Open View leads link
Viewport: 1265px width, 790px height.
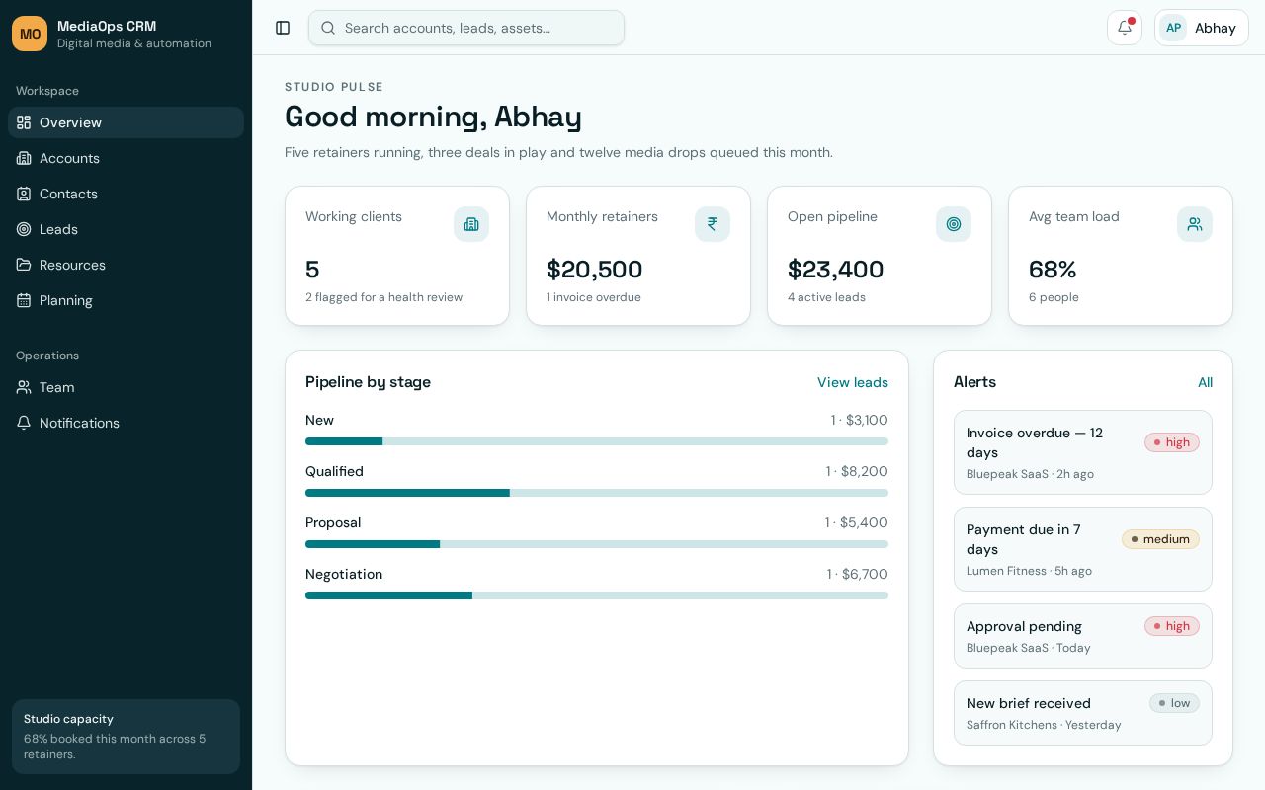tap(853, 382)
